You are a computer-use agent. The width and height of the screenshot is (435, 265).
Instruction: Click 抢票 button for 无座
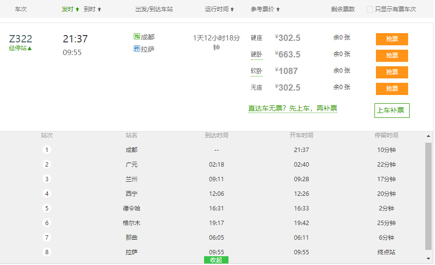click(392, 89)
